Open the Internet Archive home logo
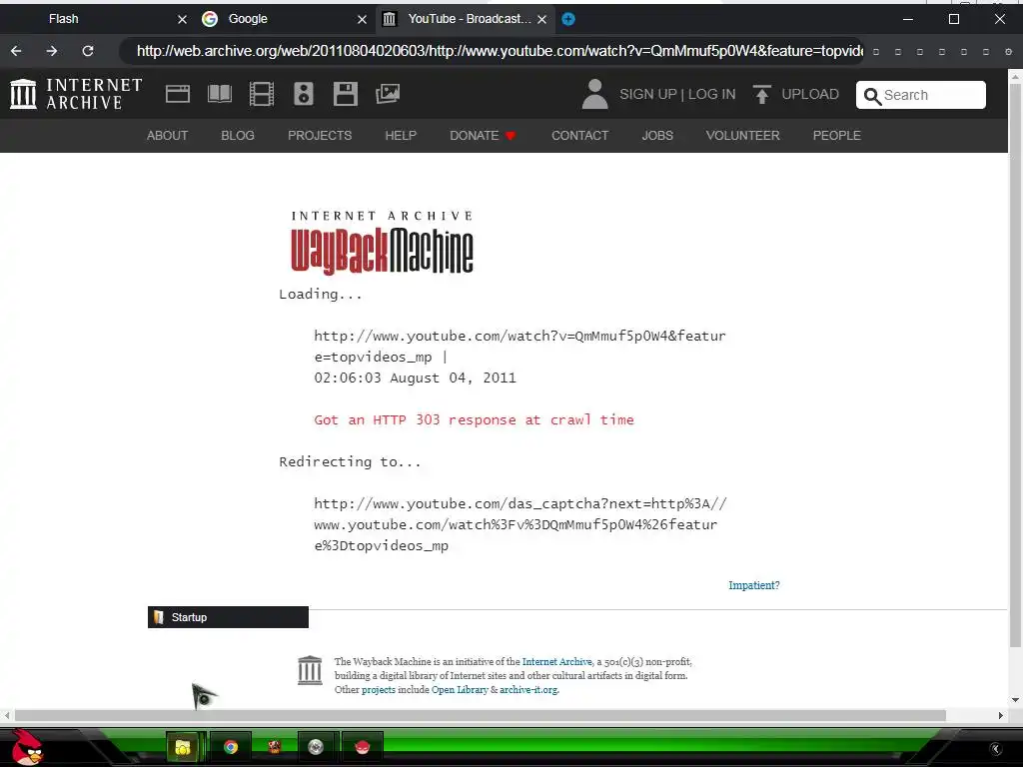 point(76,93)
